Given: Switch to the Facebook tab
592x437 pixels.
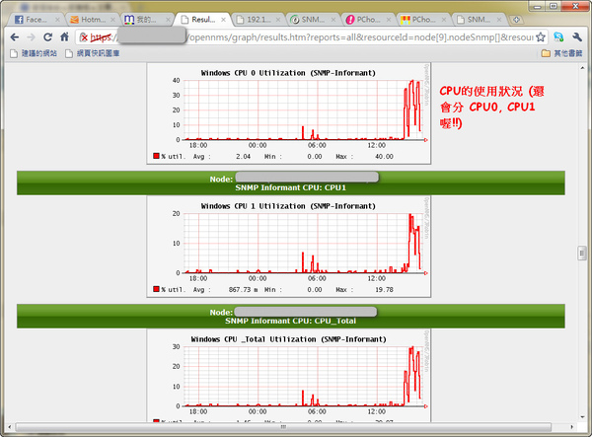Looking at the screenshot, I should tap(34, 20).
